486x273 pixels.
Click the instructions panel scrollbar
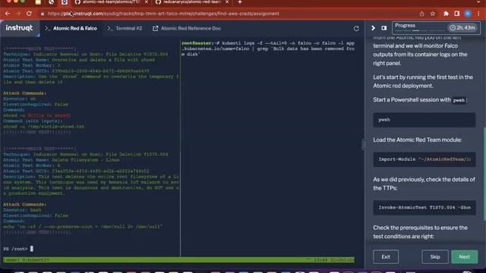pyautogui.click(x=484, y=174)
